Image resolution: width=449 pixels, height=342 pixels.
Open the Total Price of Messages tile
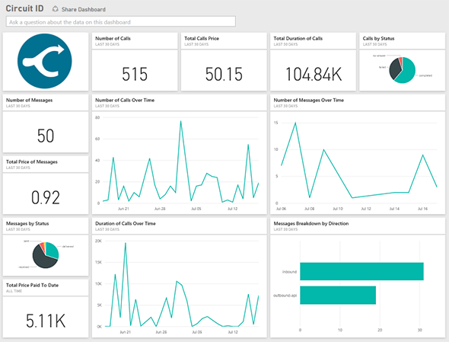coord(46,185)
